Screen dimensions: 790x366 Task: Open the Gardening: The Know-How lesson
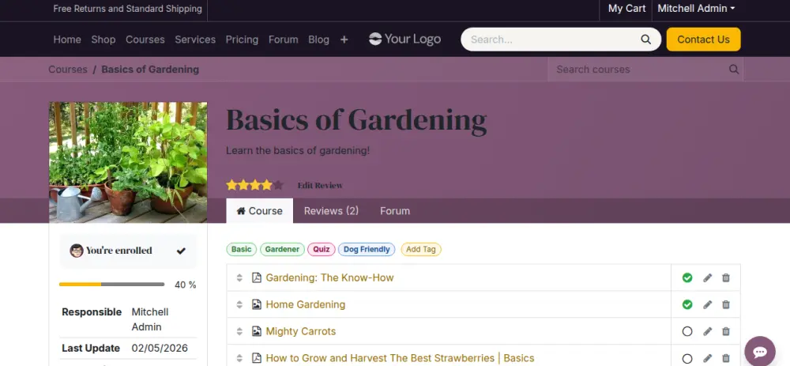tap(329, 277)
